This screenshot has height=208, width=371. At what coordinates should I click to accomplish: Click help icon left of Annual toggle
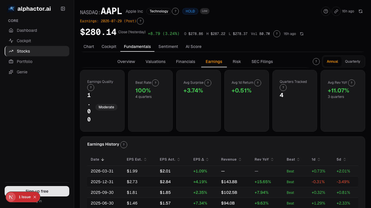click(x=316, y=62)
